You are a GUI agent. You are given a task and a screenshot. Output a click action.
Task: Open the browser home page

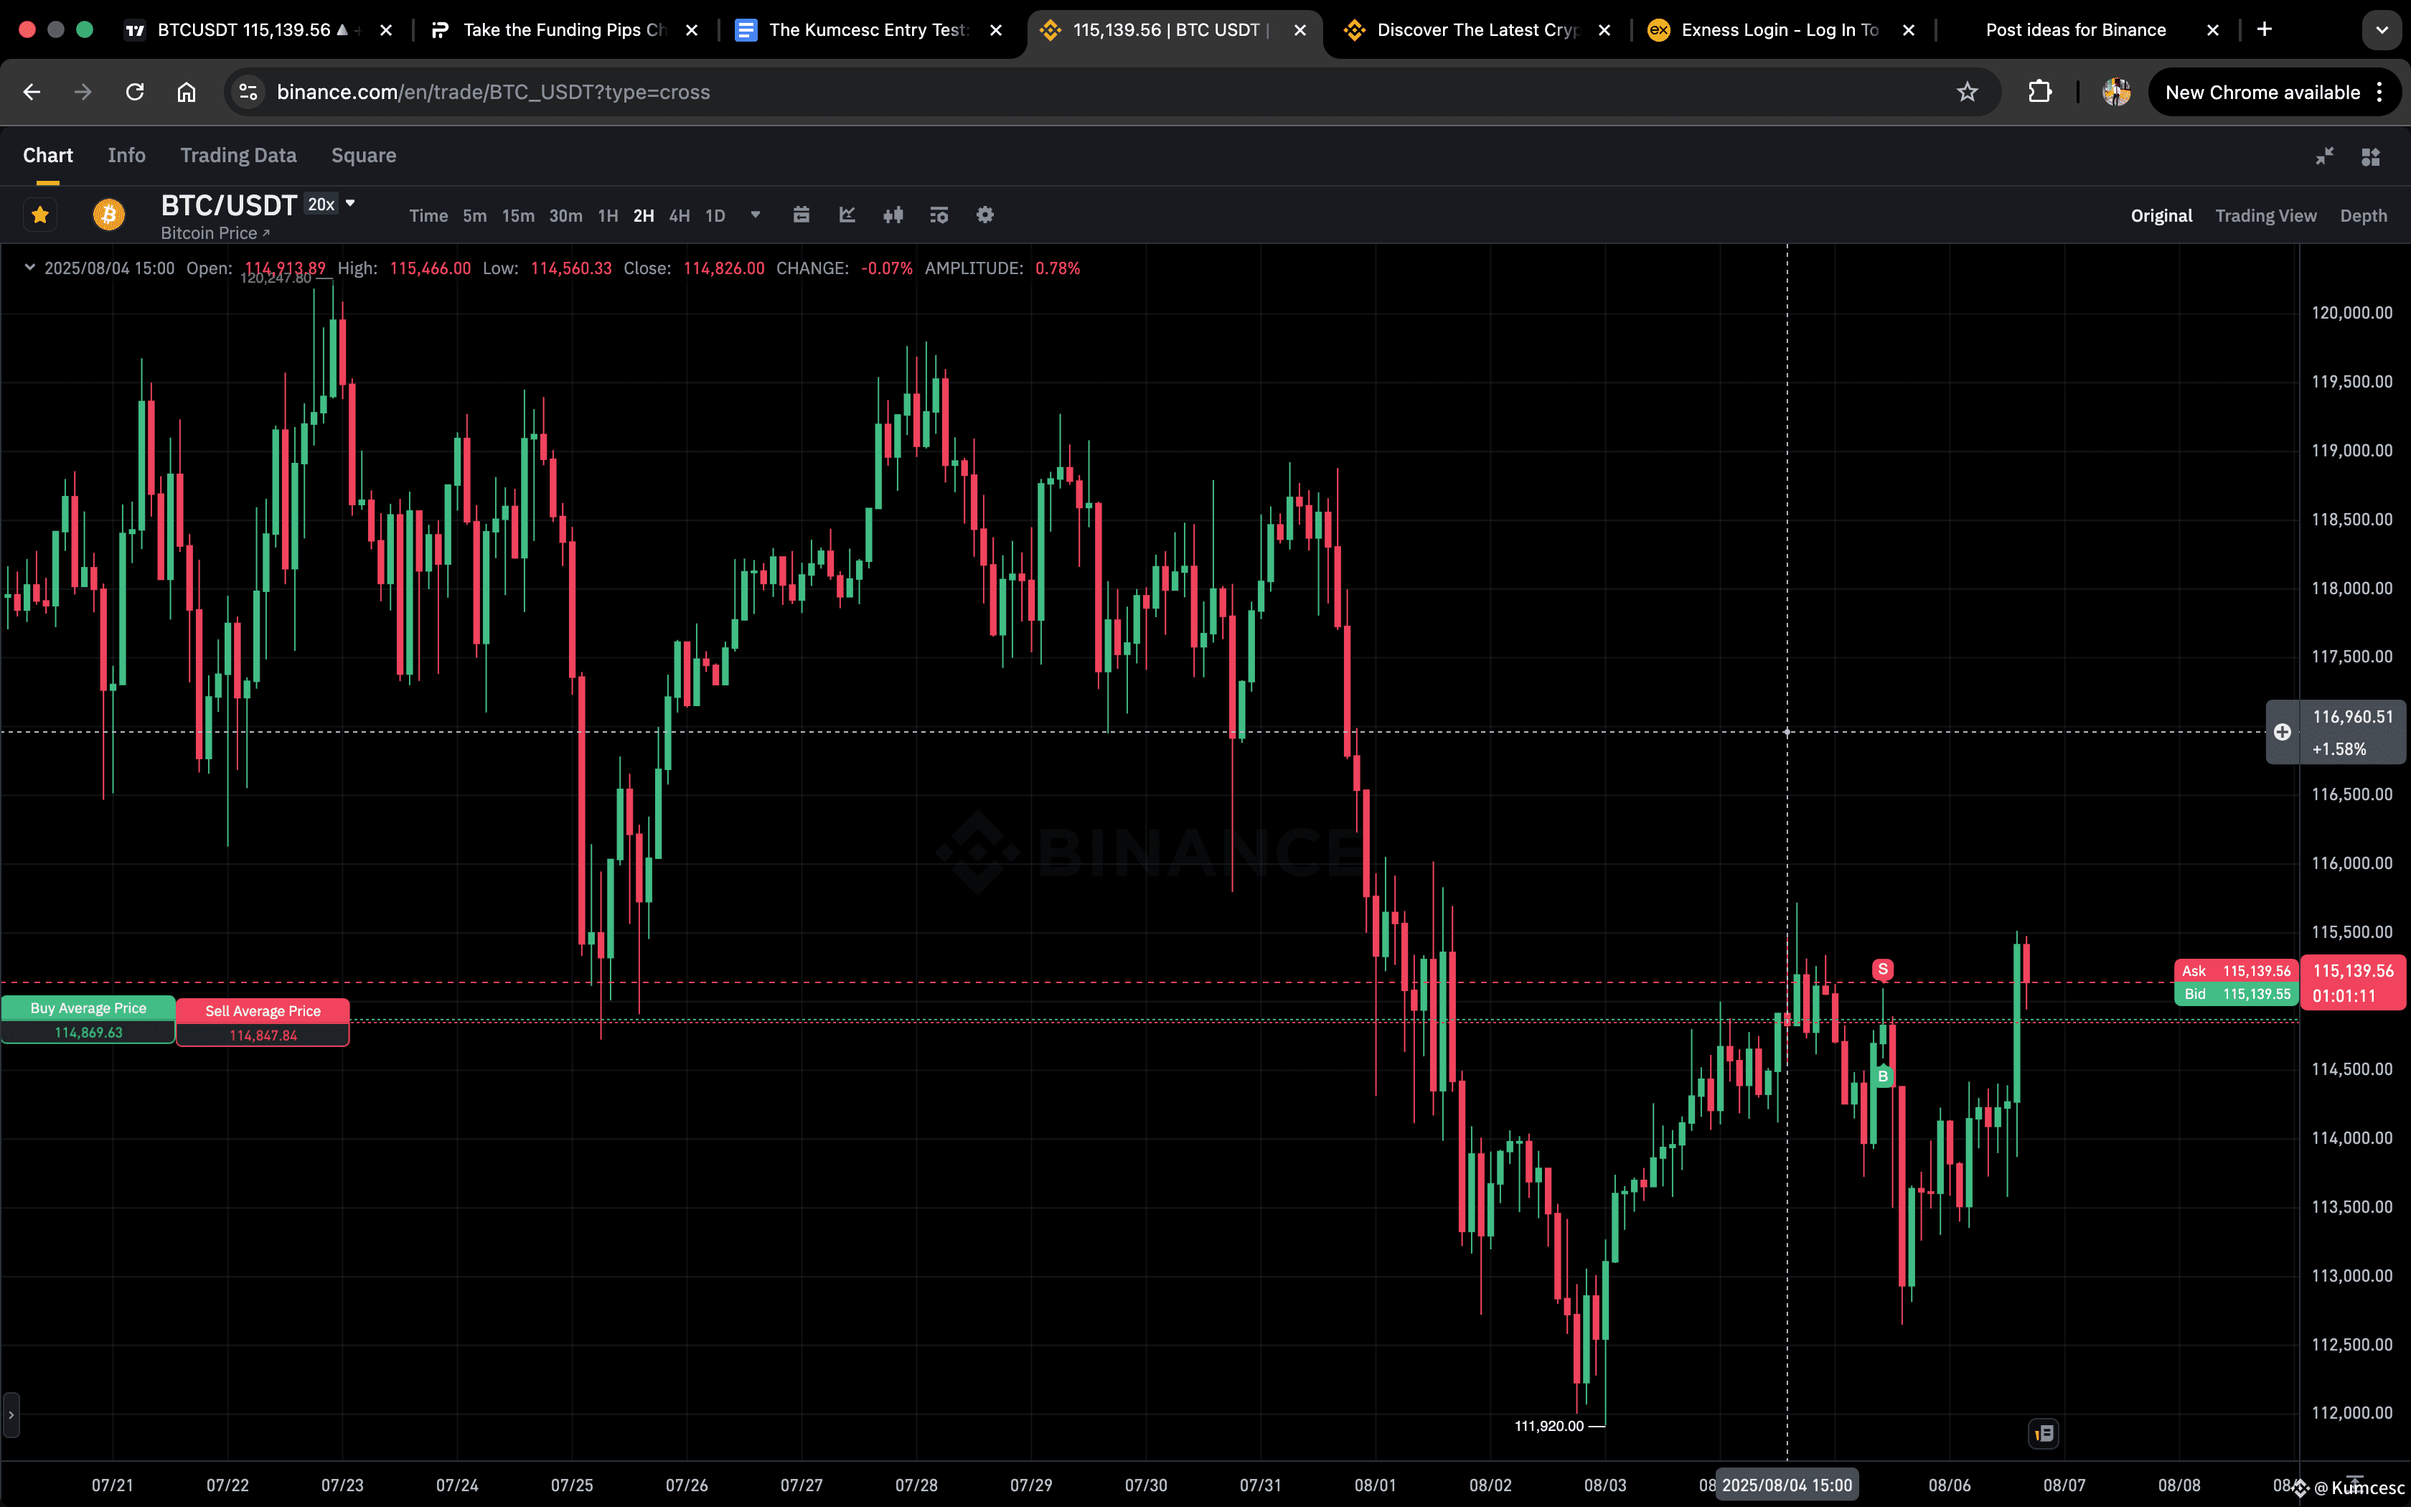click(x=187, y=92)
